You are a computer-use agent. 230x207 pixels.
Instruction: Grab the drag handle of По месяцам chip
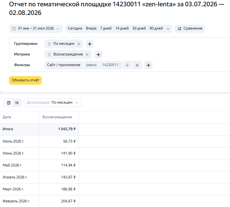pyautogui.click(x=49, y=44)
